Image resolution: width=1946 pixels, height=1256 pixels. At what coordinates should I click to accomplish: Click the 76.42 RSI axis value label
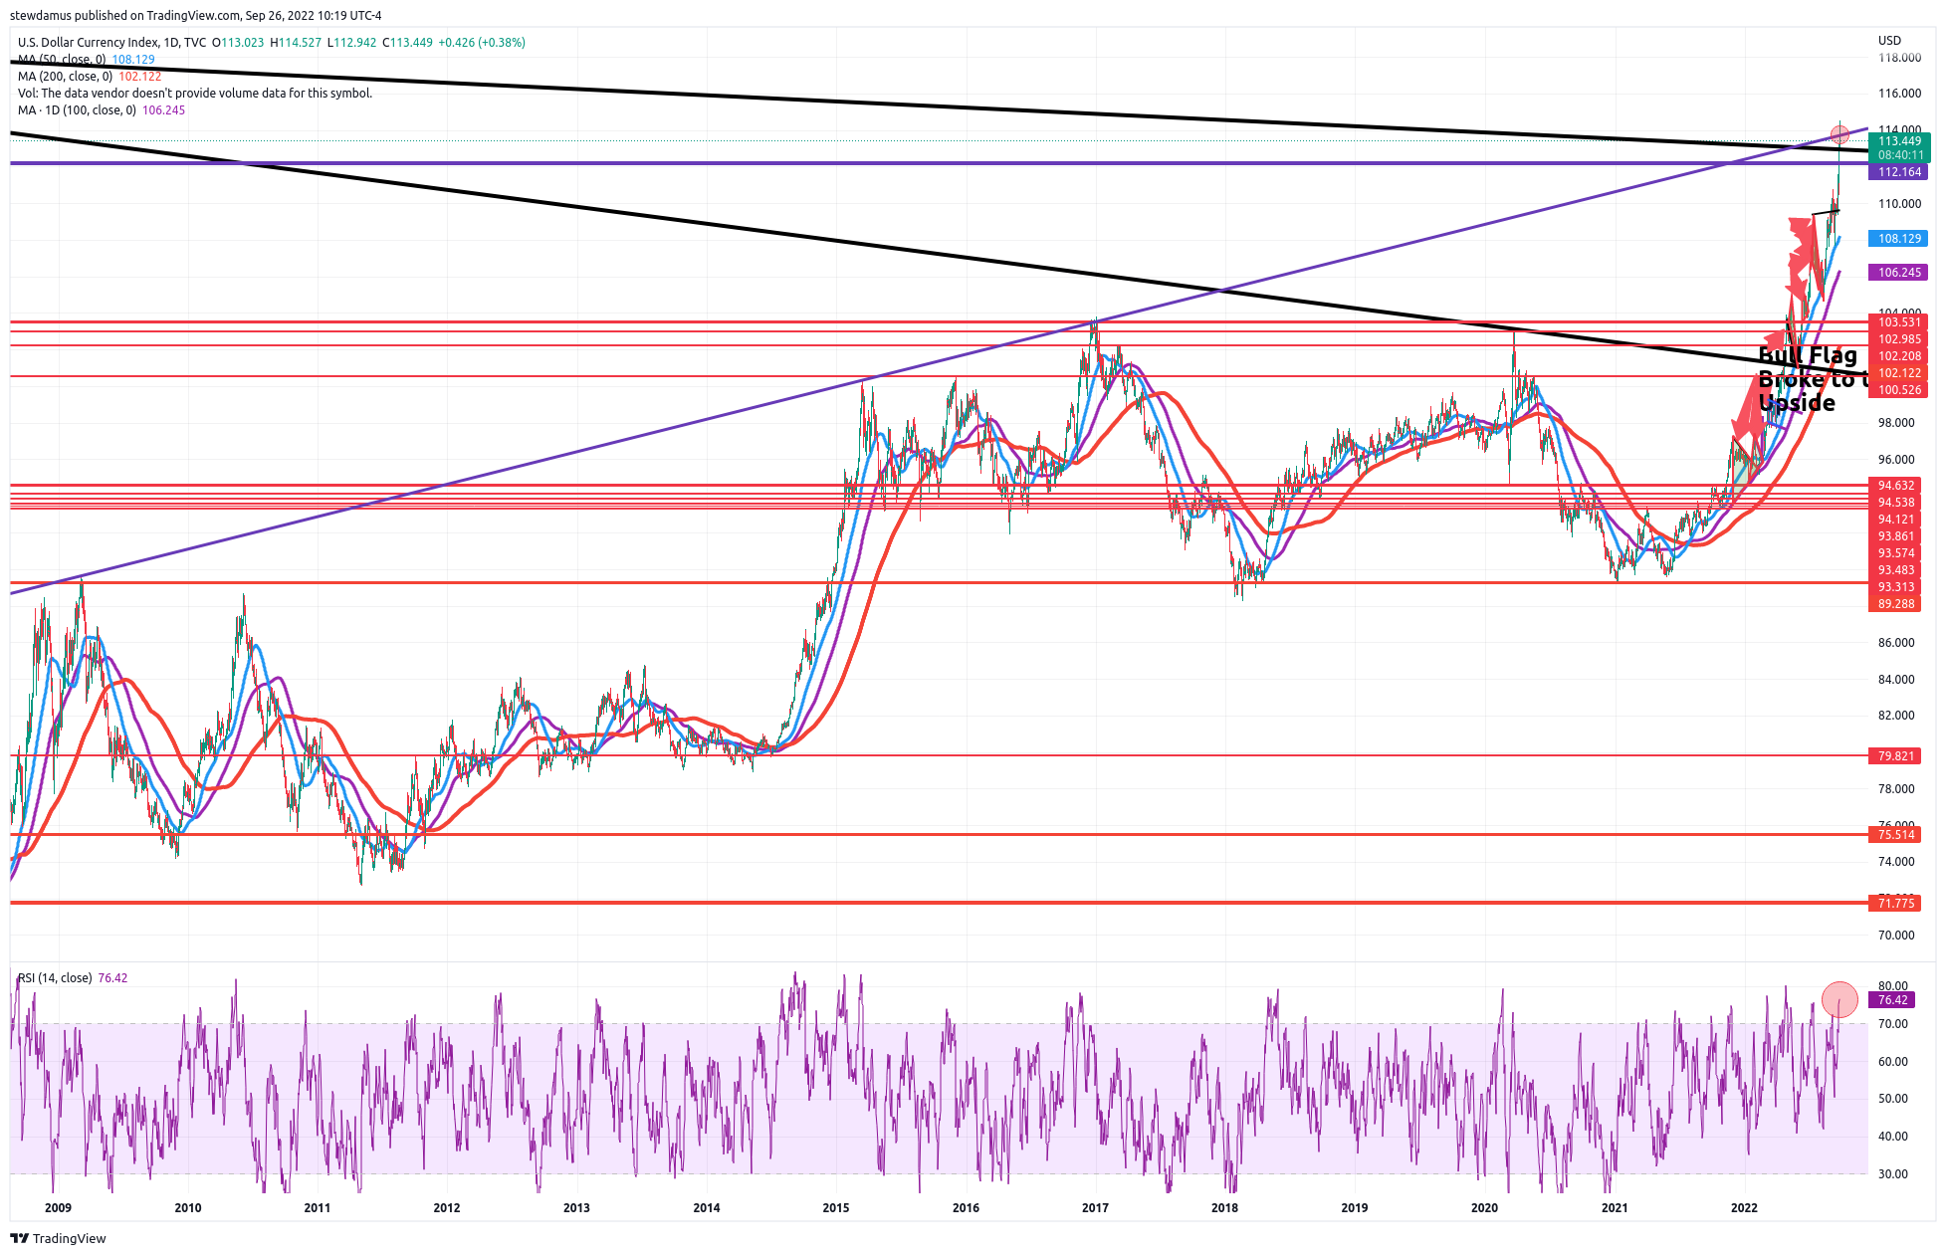click(1893, 1000)
